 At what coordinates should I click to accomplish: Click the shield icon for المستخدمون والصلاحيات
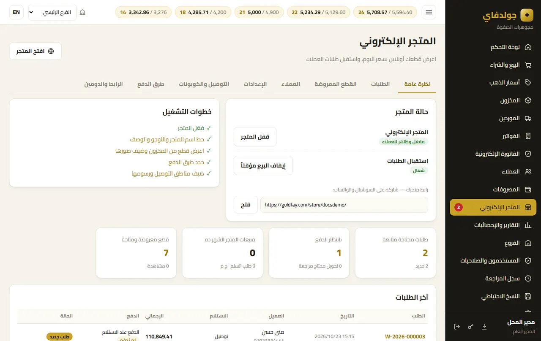click(528, 261)
